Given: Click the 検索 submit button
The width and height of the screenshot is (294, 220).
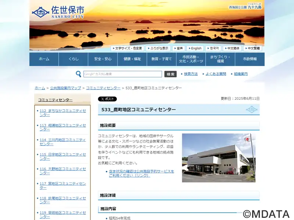Looking at the screenshot, I should click(x=171, y=74).
